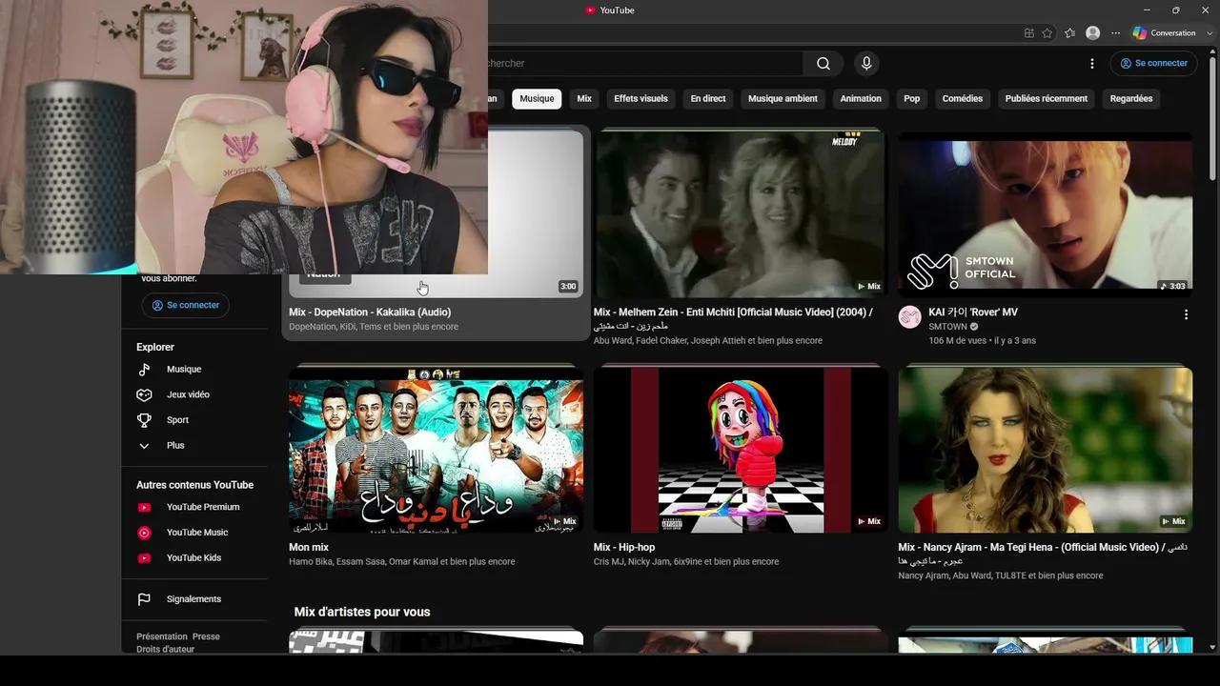Click the Signalements sidebar label
This screenshot has width=1220, height=686.
pos(193,599)
